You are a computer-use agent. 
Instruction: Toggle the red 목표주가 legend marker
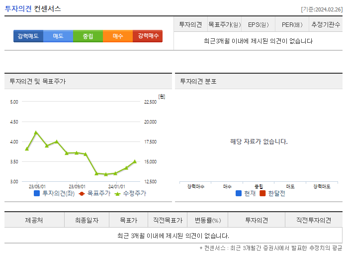[82, 194]
